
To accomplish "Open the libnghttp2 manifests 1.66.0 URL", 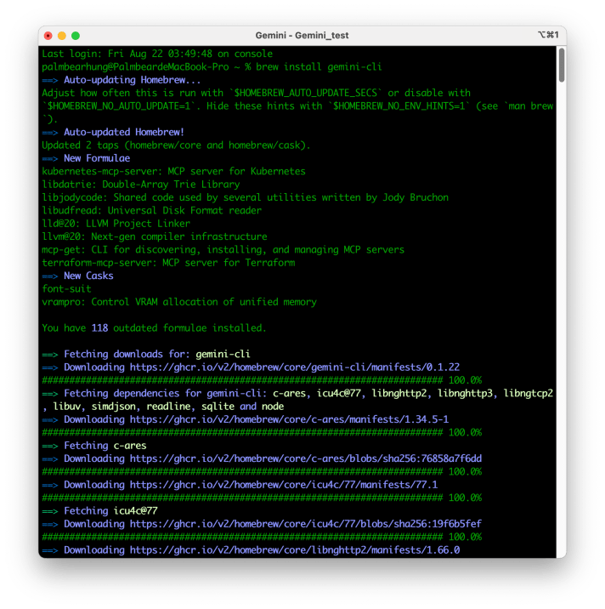I will (x=294, y=550).
